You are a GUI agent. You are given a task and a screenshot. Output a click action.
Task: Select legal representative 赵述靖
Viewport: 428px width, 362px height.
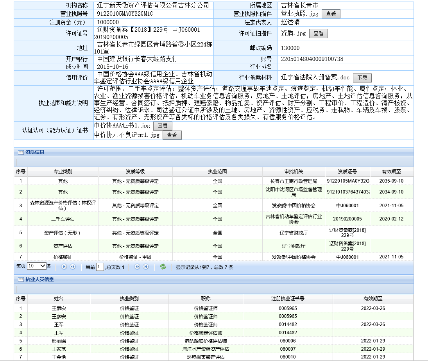tap(290, 22)
